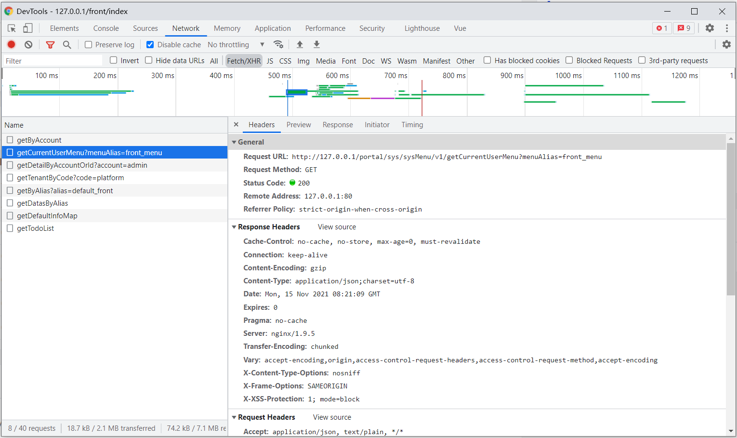This screenshot has width=737, height=438.
Task: Click View source beside Response Headers
Action: coord(337,227)
